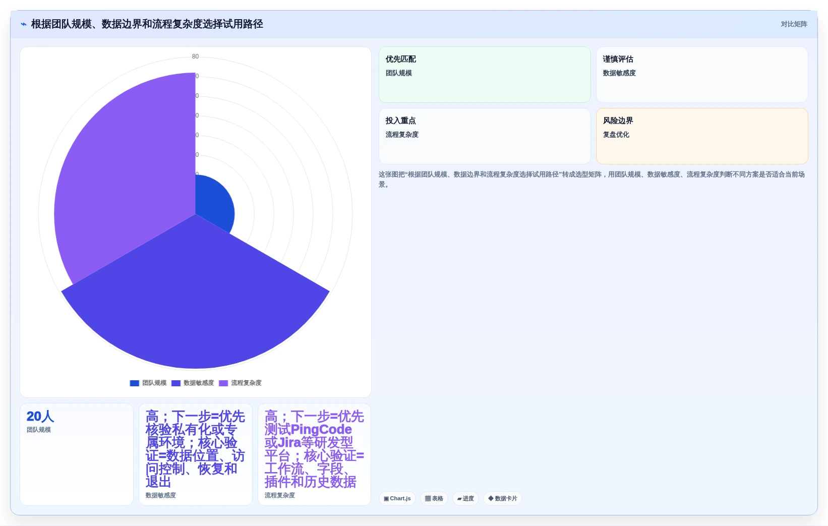Click the stat text mentioning 私有化或专属环境
This screenshot has width=828, height=526.
pyautogui.click(x=195, y=449)
